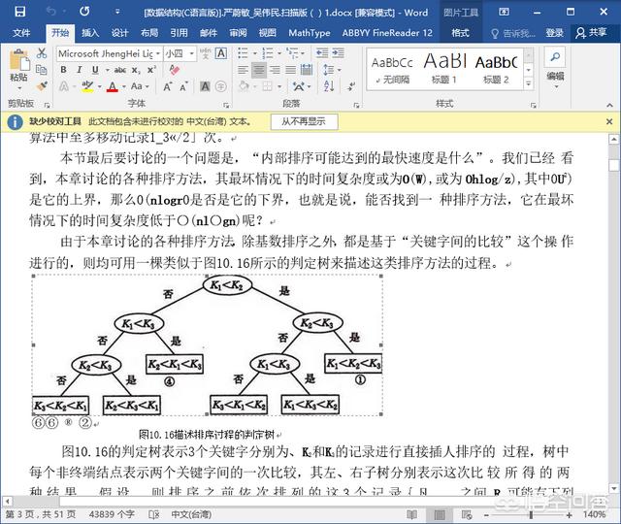The image size is (621, 524).
Task: Click the vertical scrollbar down arrow
Action: [614, 489]
